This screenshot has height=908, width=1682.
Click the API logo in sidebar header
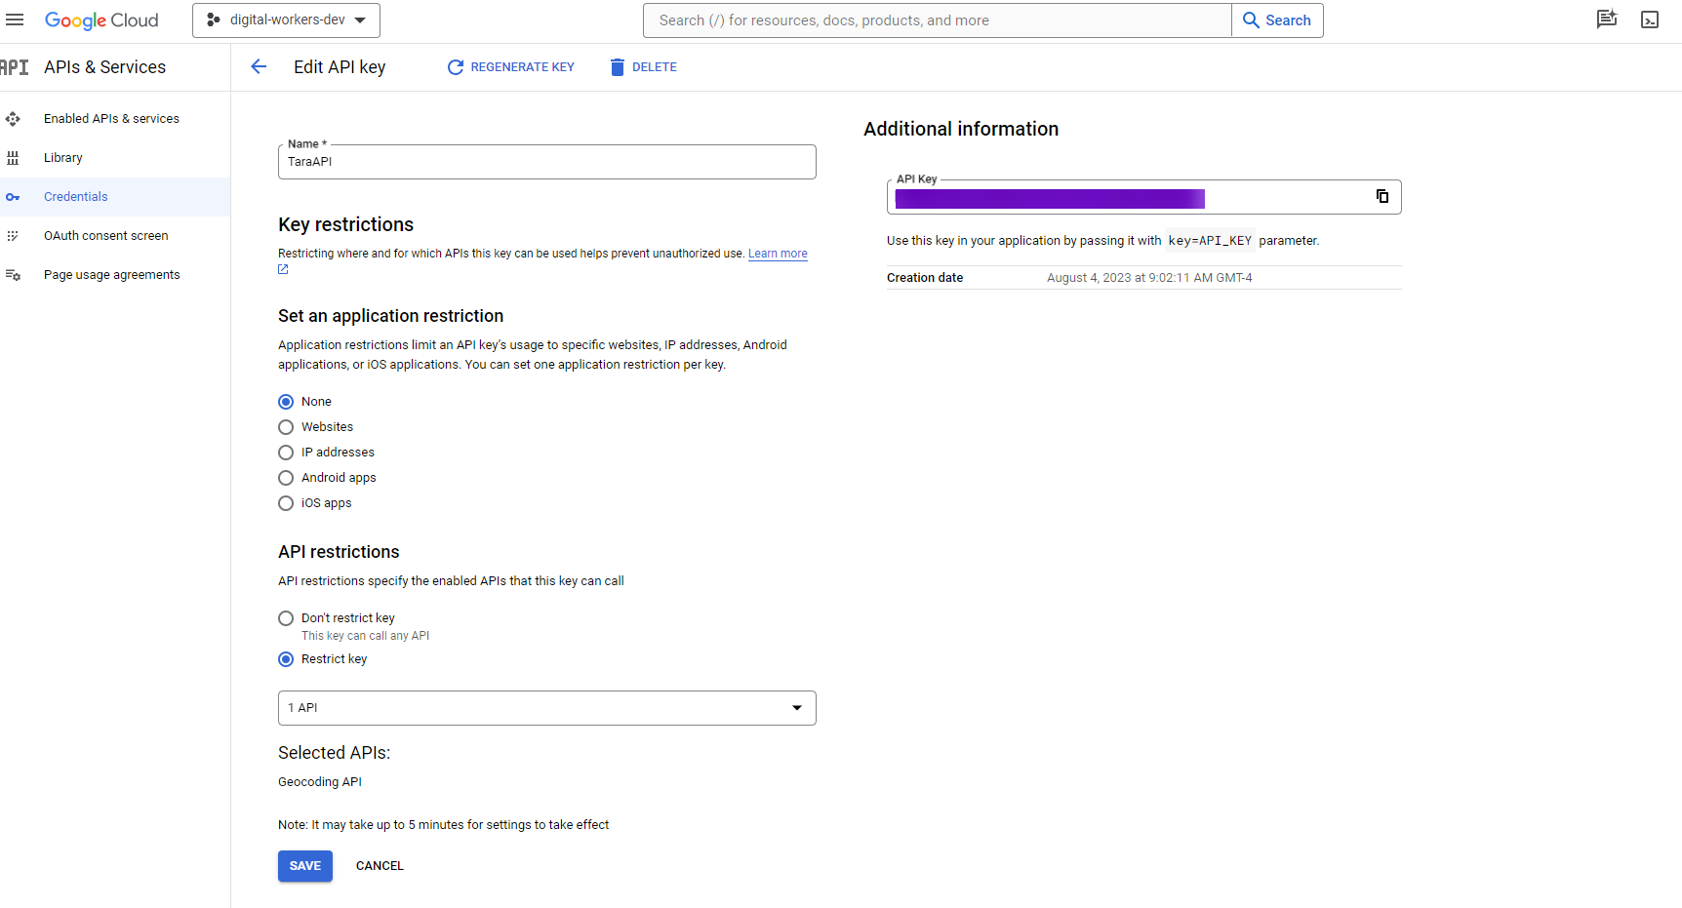click(x=15, y=67)
